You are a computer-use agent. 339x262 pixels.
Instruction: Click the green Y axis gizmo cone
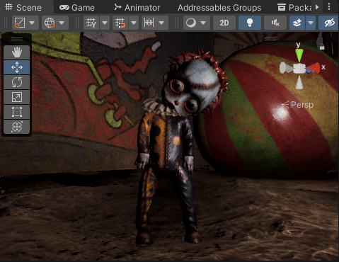pyautogui.click(x=299, y=55)
